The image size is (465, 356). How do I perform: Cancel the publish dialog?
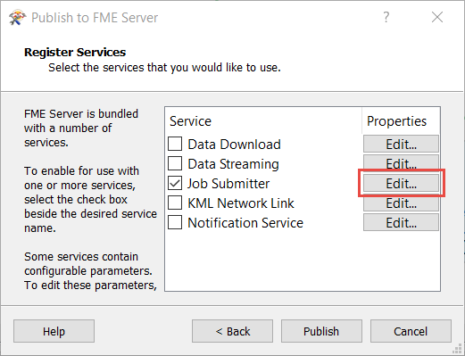411,331
